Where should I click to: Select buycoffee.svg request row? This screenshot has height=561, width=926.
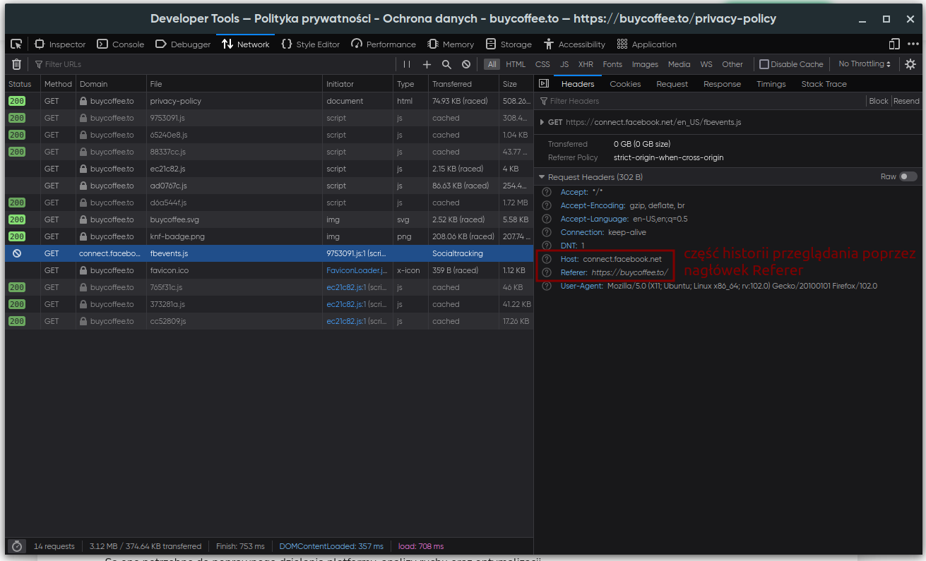(x=269, y=219)
